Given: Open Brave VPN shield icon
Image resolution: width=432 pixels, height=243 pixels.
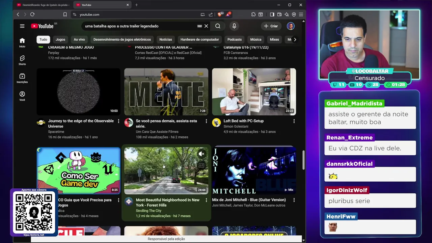Looking at the screenshot, I should tap(294, 15).
